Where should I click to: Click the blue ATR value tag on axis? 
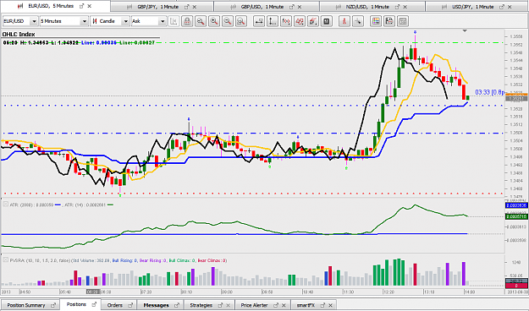pyautogui.click(x=516, y=205)
